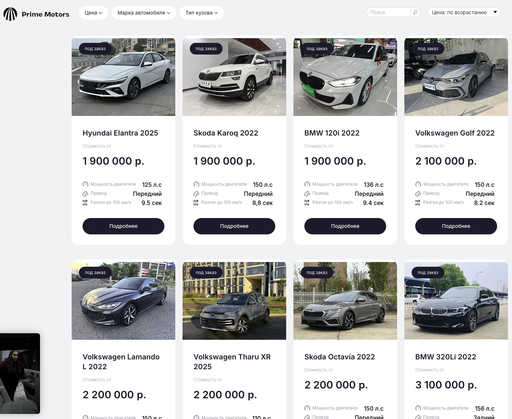
Task: Click the 8,8 сек acceleration value
Action: [x=263, y=203]
